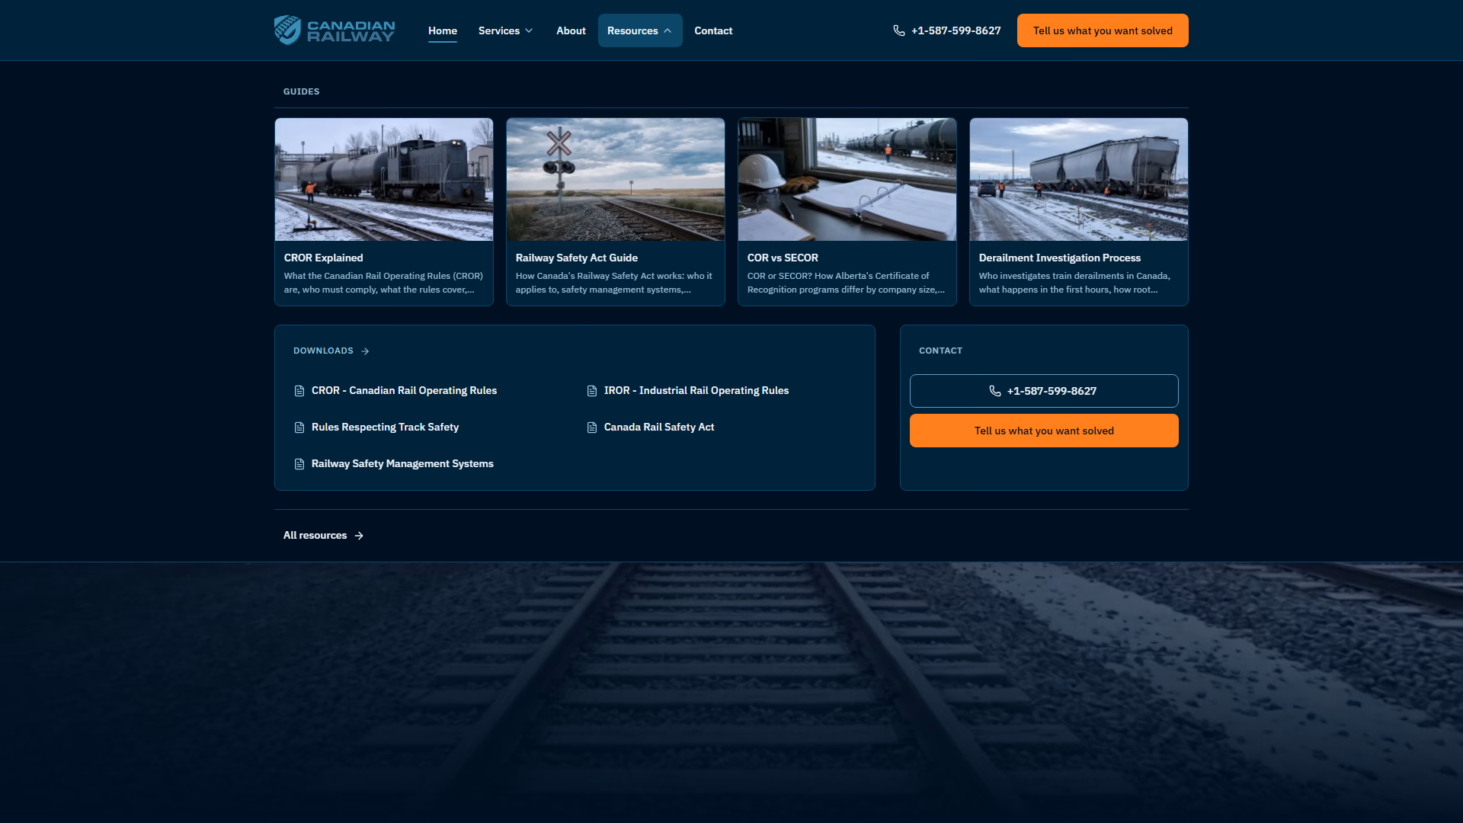Screen dimensions: 1463x823
Task: Click the Canadian Railway logo
Action: click(335, 30)
